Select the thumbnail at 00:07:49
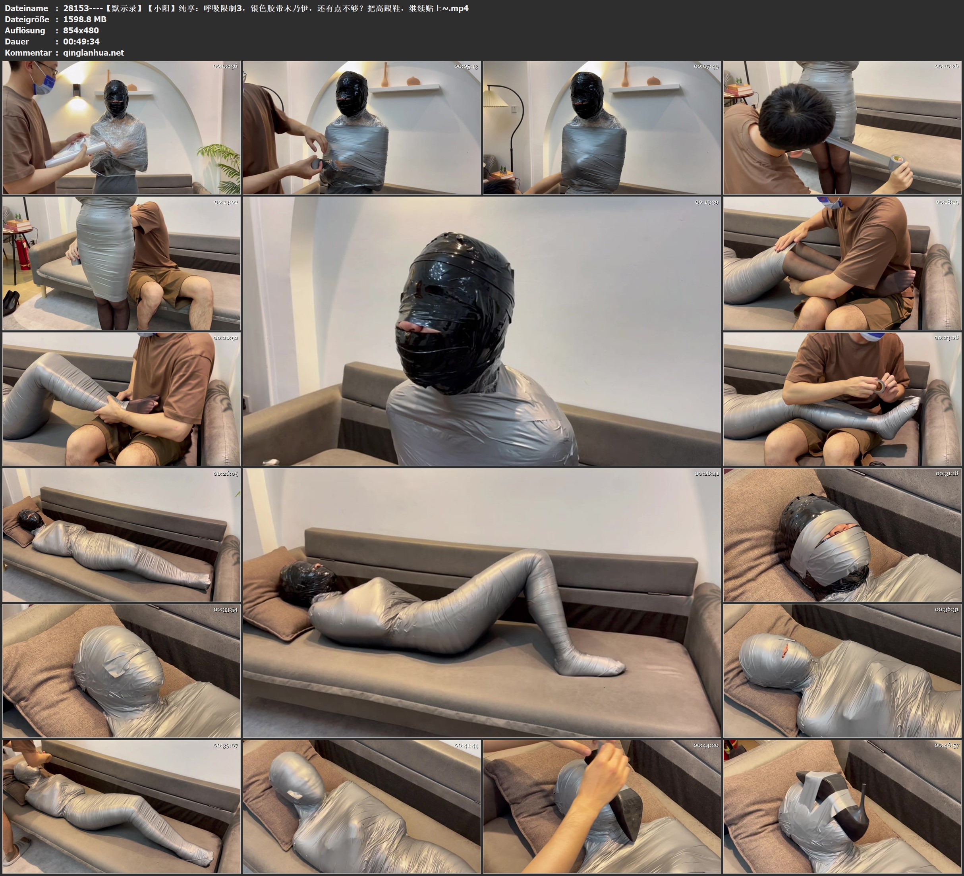 tap(601, 128)
